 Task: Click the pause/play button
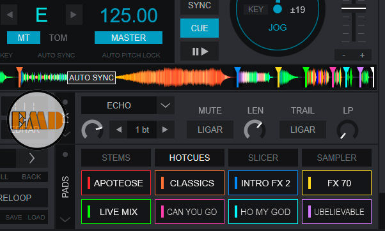click(x=200, y=52)
